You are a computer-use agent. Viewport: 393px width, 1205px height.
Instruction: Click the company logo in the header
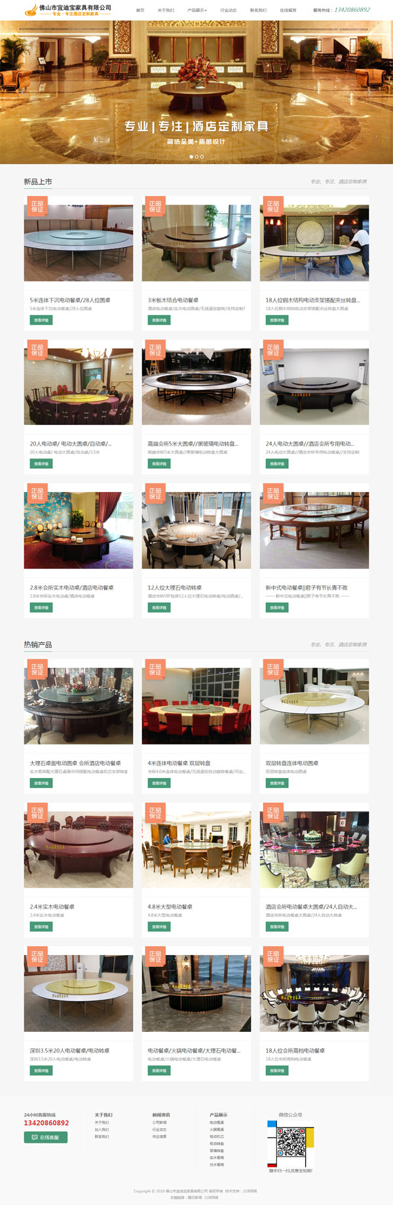[67, 10]
